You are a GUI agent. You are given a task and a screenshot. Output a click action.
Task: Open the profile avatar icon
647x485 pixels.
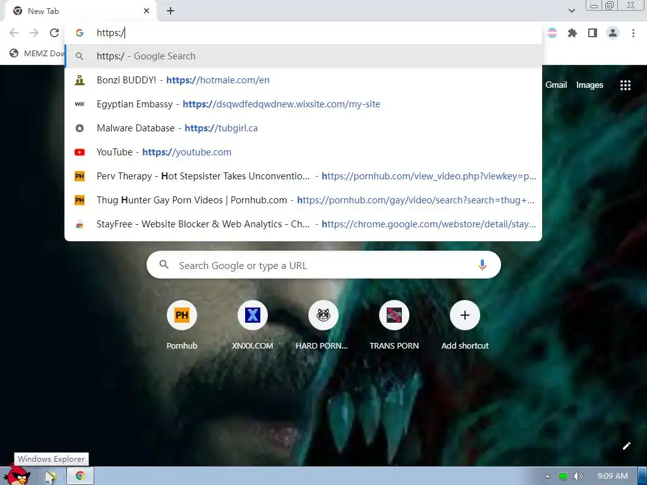(613, 33)
